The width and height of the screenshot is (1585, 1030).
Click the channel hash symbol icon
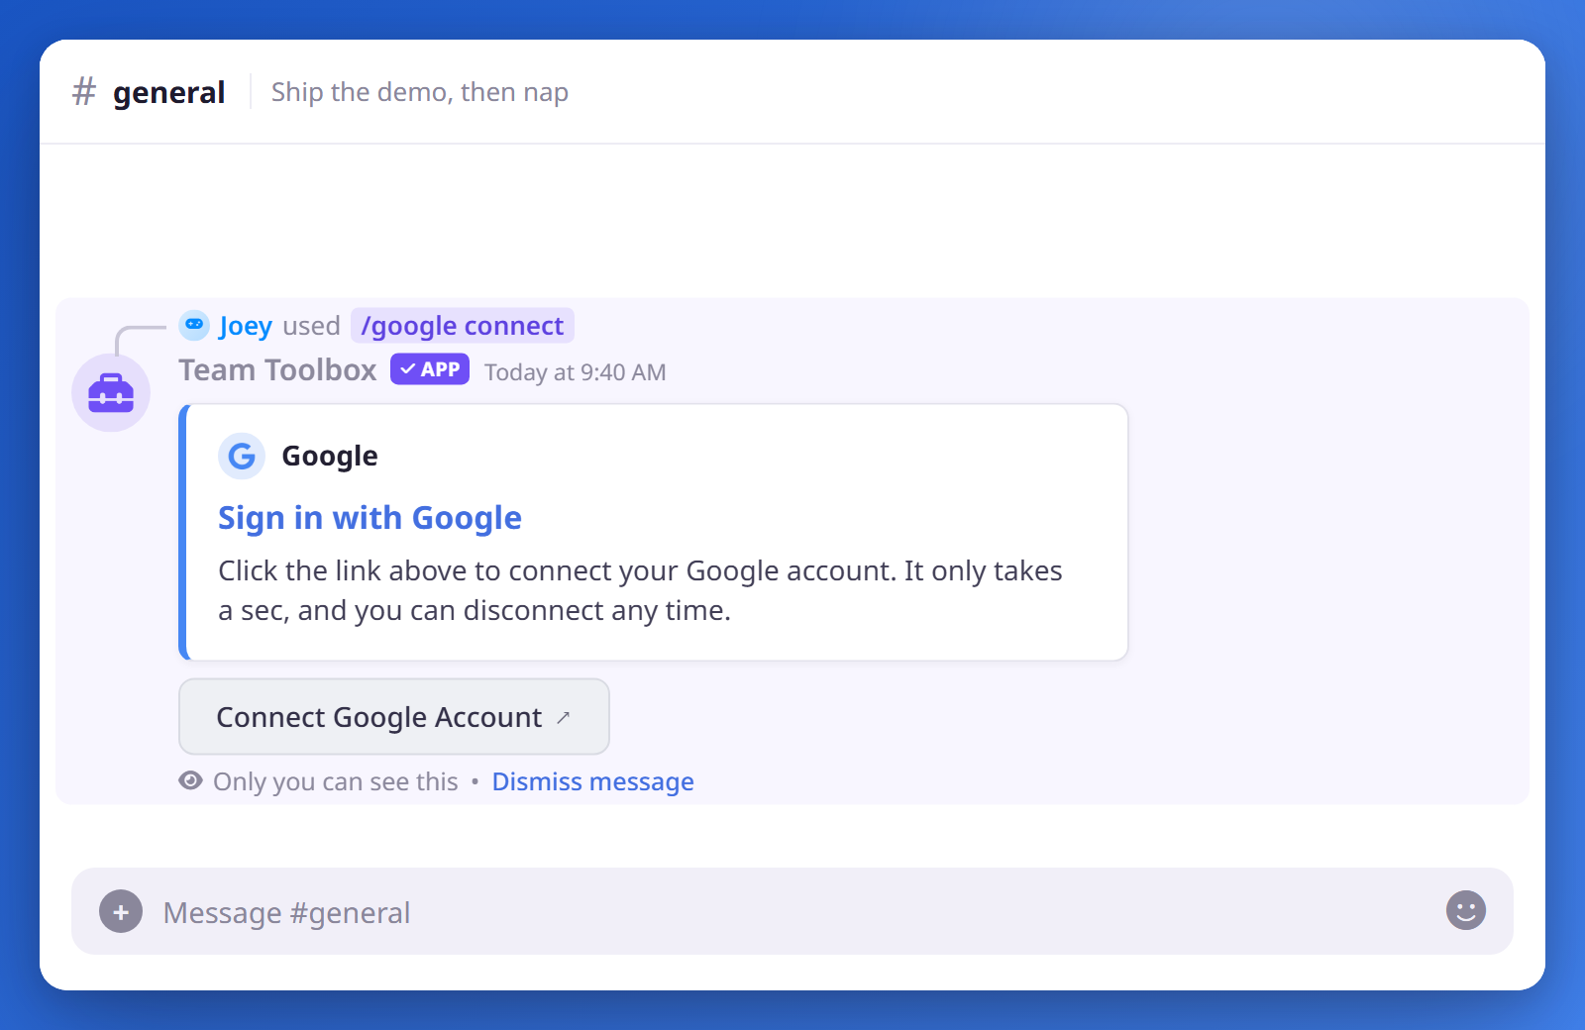(84, 92)
